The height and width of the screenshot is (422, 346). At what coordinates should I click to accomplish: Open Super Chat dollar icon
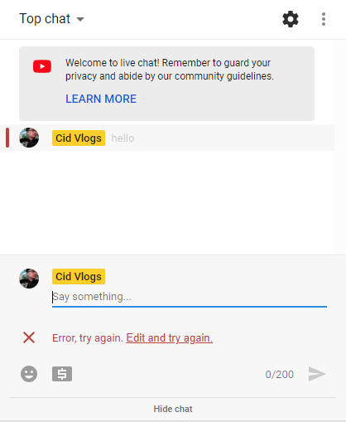point(62,374)
